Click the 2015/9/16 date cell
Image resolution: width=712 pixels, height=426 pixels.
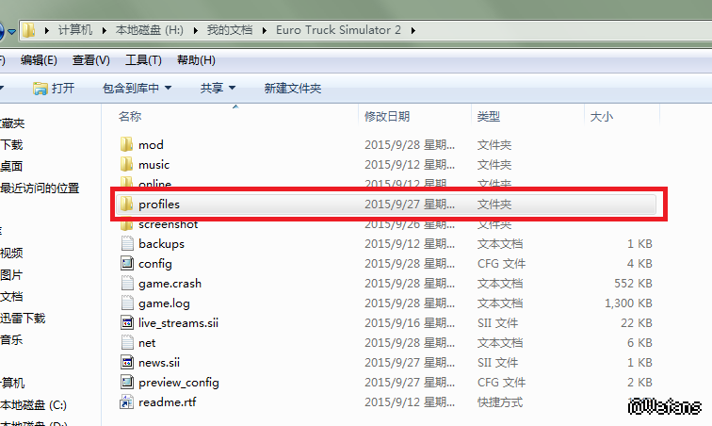(409, 322)
